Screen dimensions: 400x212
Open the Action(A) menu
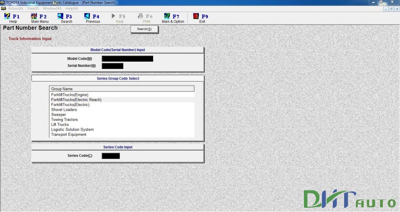point(16,9)
